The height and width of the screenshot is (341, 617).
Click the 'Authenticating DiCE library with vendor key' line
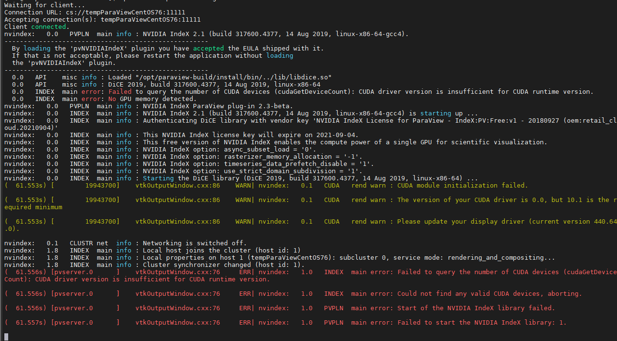[x=310, y=120]
